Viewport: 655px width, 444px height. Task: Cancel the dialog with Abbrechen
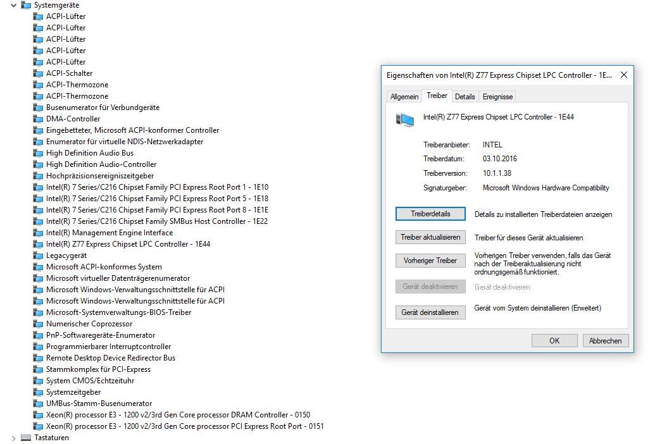(605, 340)
